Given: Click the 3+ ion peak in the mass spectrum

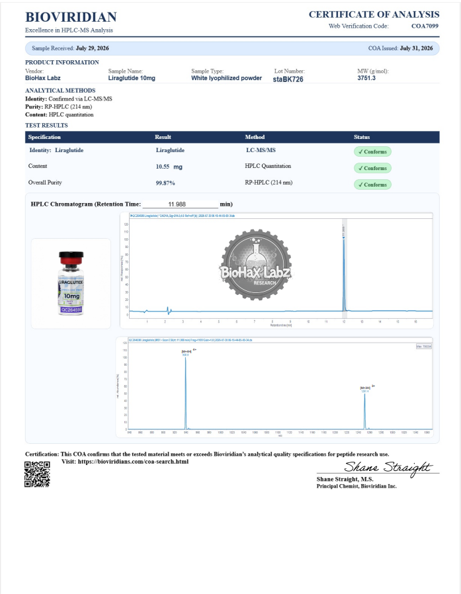Looking at the screenshot, I should pyautogui.click(x=365, y=411).
